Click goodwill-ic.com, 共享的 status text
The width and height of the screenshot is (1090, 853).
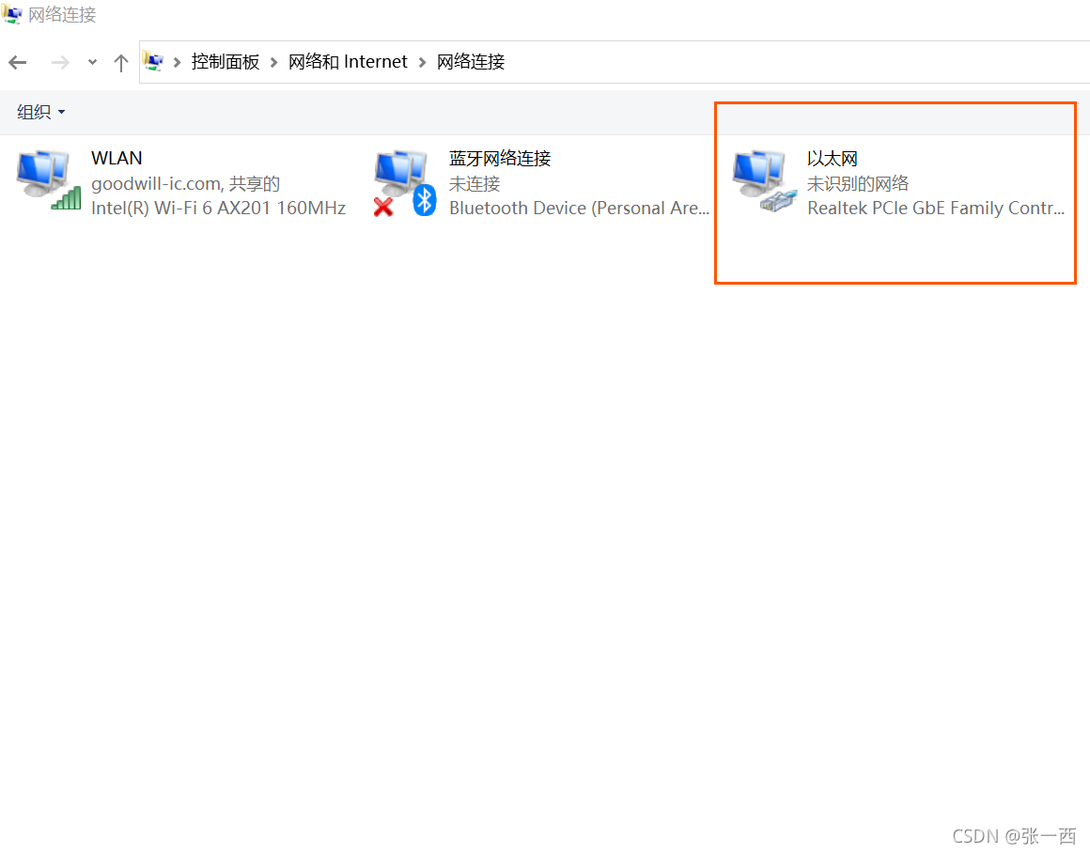point(186,183)
